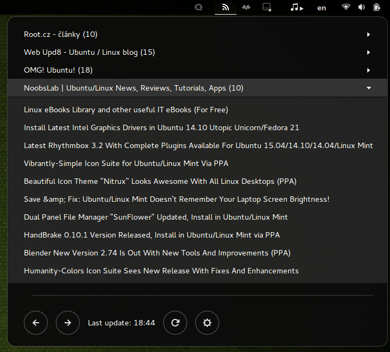Open 'Linux eBooks Library' article

(197, 110)
